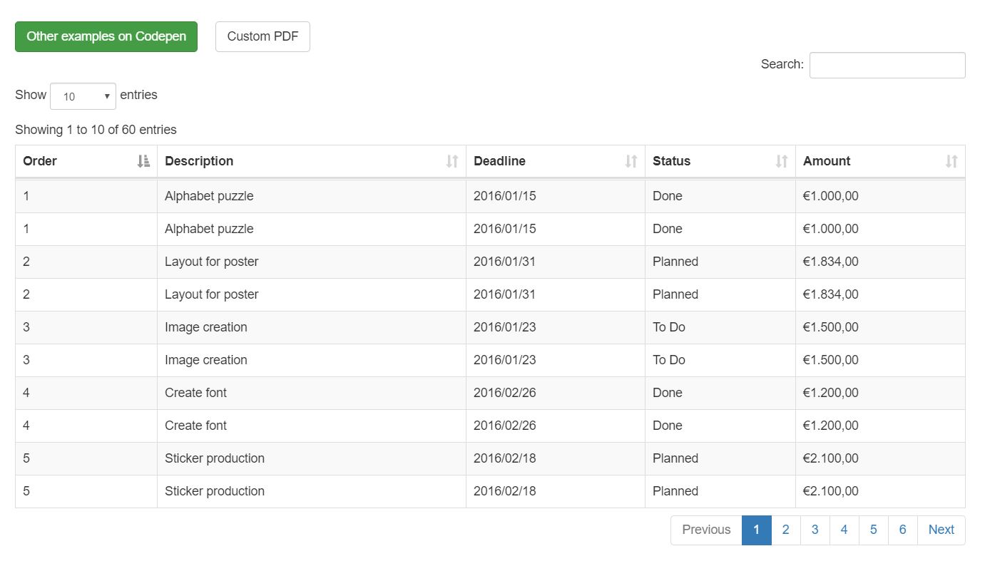
Task: Click inside the Search field
Action: [x=887, y=64]
